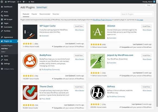This screenshot has width=158, height=112.
Task: Click the Appearance paintbrush icon
Action: tap(2, 37)
